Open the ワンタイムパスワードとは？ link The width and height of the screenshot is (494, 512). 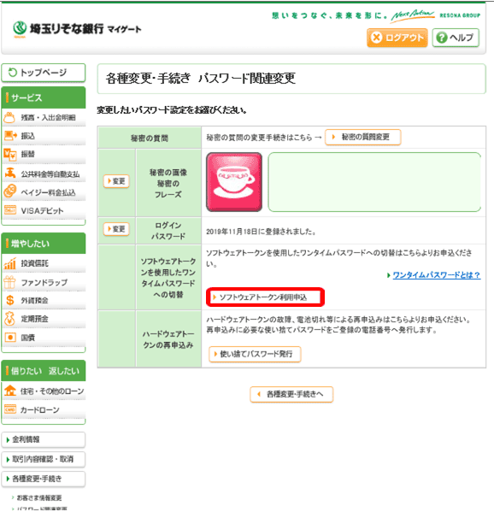[x=436, y=275]
